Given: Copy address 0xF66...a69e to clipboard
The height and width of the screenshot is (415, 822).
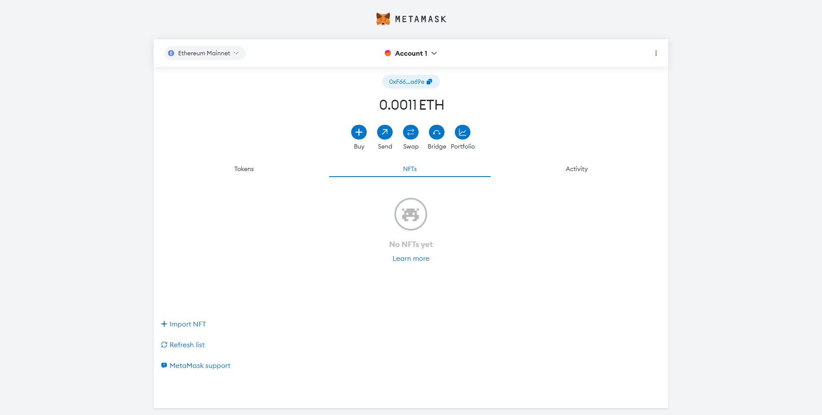Looking at the screenshot, I should tap(411, 82).
